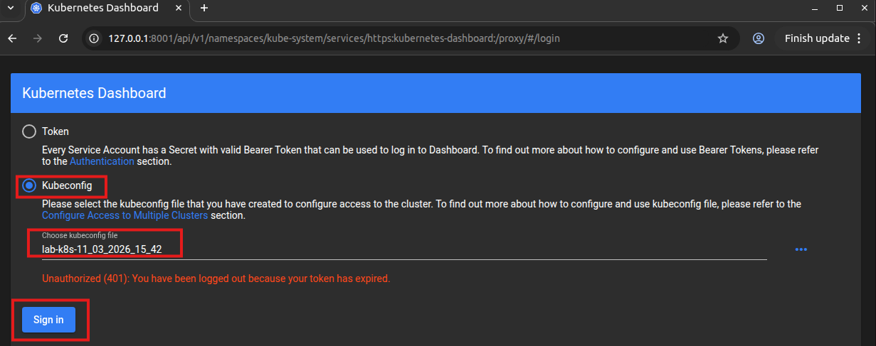Open Configure Access to Multiple Clusters link

pyautogui.click(x=125, y=215)
